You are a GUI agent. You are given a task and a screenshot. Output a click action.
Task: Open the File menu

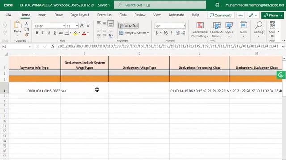[8, 15]
